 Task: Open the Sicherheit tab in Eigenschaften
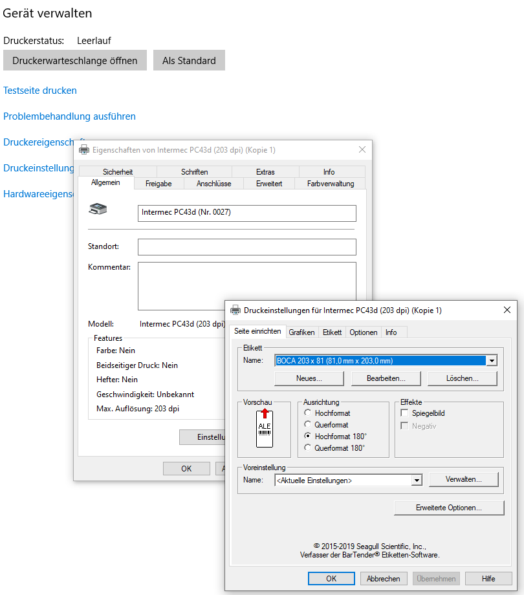(118, 172)
